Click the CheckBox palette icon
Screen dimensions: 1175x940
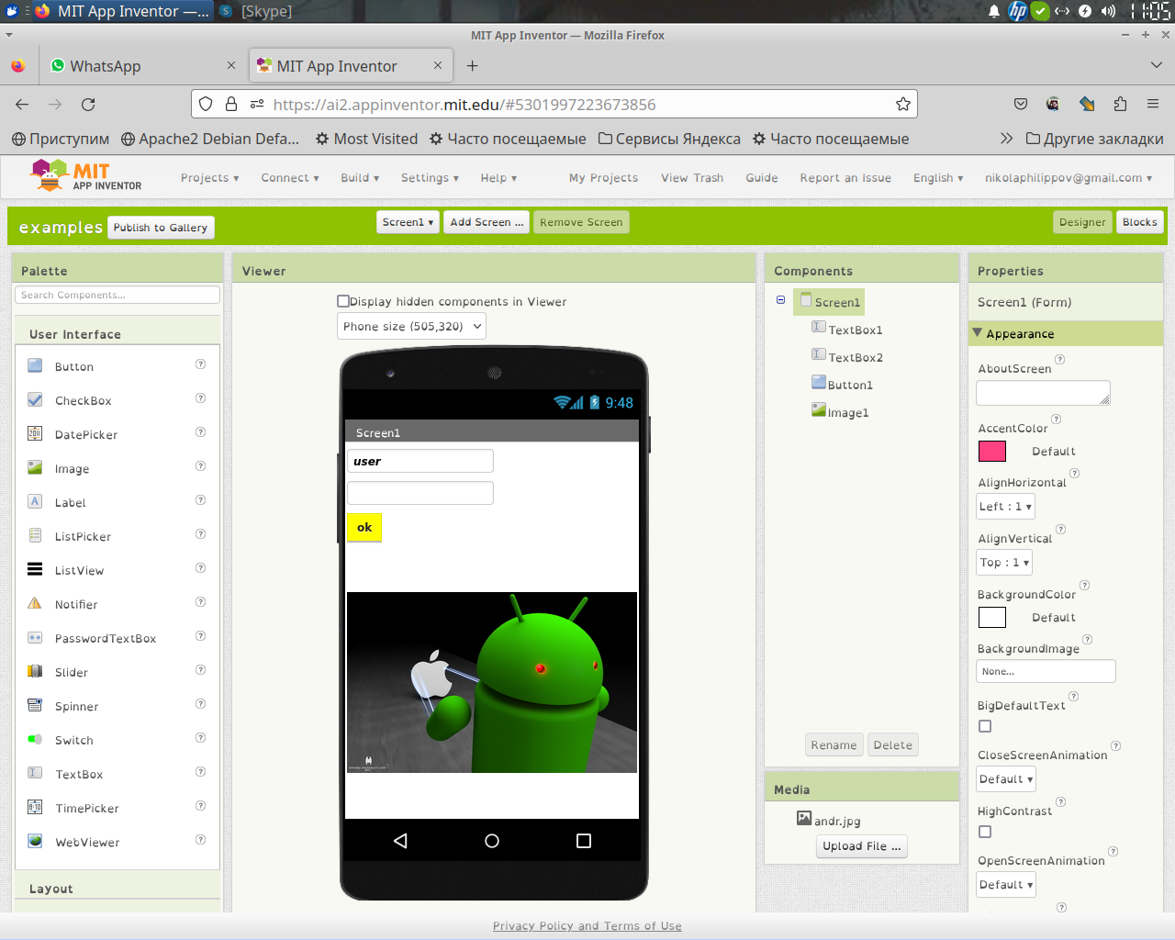(35, 399)
